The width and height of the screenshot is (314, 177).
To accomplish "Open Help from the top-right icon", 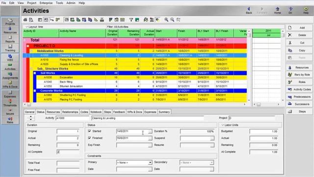I will [x=306, y=10].
